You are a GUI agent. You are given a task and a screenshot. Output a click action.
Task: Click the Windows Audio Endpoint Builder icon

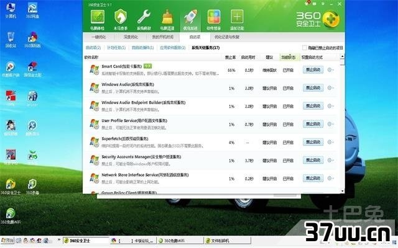(95, 106)
